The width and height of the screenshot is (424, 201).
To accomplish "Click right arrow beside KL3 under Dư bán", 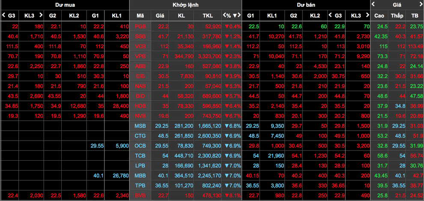I will (367, 15).
